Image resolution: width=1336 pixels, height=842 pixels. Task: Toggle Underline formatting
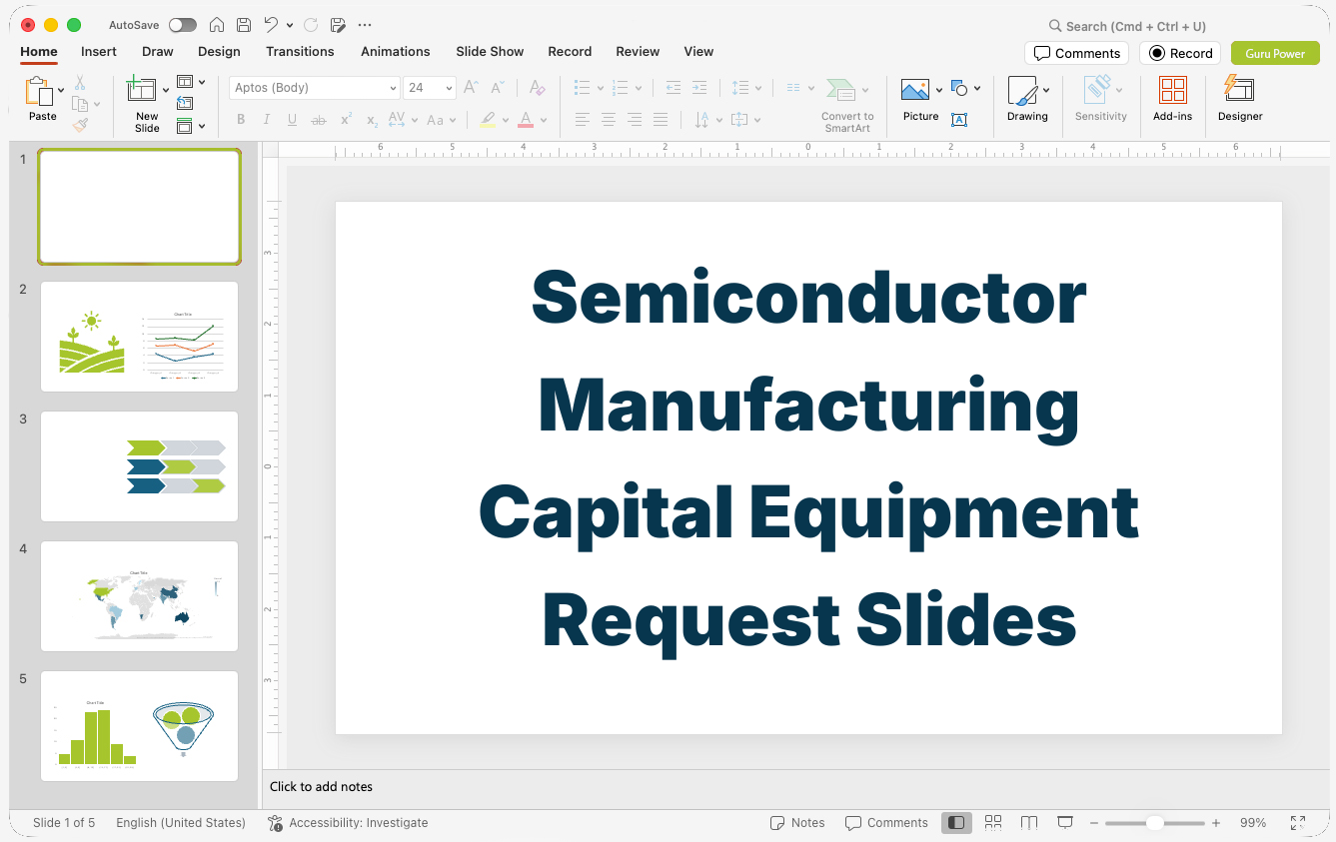click(x=292, y=120)
